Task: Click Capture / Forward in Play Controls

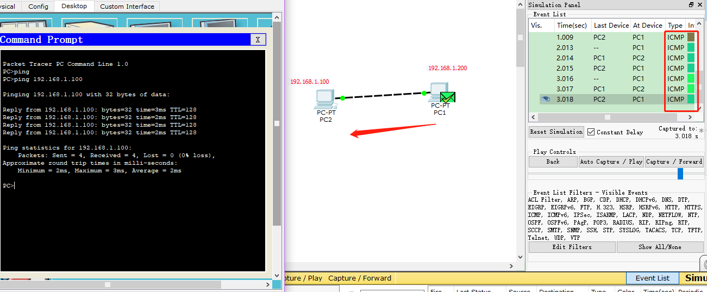Action: [674, 161]
